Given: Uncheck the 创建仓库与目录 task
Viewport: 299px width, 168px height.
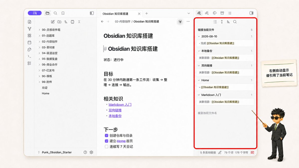Looking at the screenshot, I should pyautogui.click(x=106, y=135).
